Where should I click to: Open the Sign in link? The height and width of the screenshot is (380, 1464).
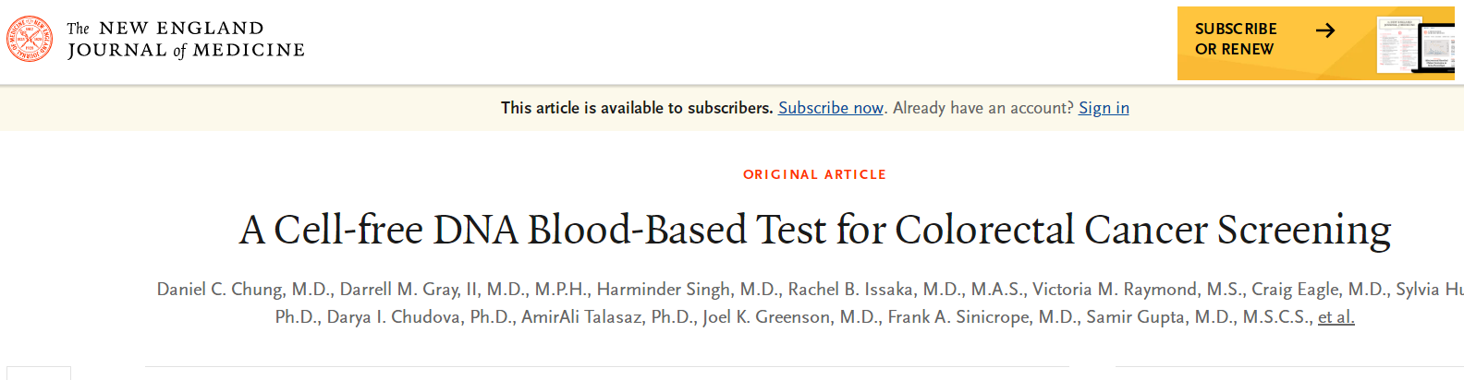[x=1104, y=108]
